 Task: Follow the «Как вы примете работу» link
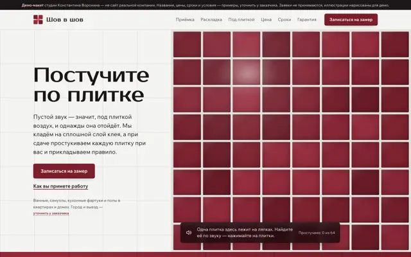point(60,186)
